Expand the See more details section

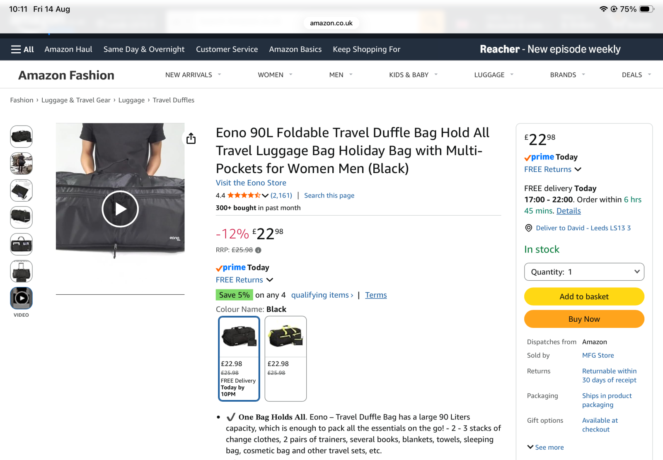pyautogui.click(x=545, y=447)
